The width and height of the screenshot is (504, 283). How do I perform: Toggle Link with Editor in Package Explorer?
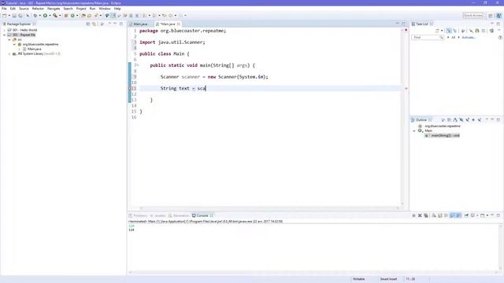[94, 24]
